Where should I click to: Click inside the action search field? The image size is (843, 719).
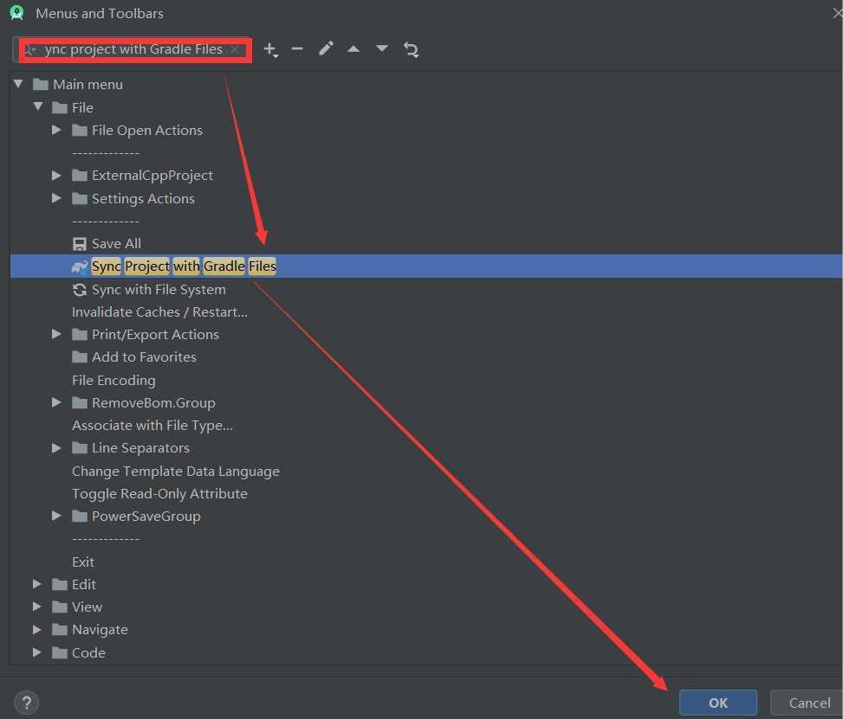133,49
